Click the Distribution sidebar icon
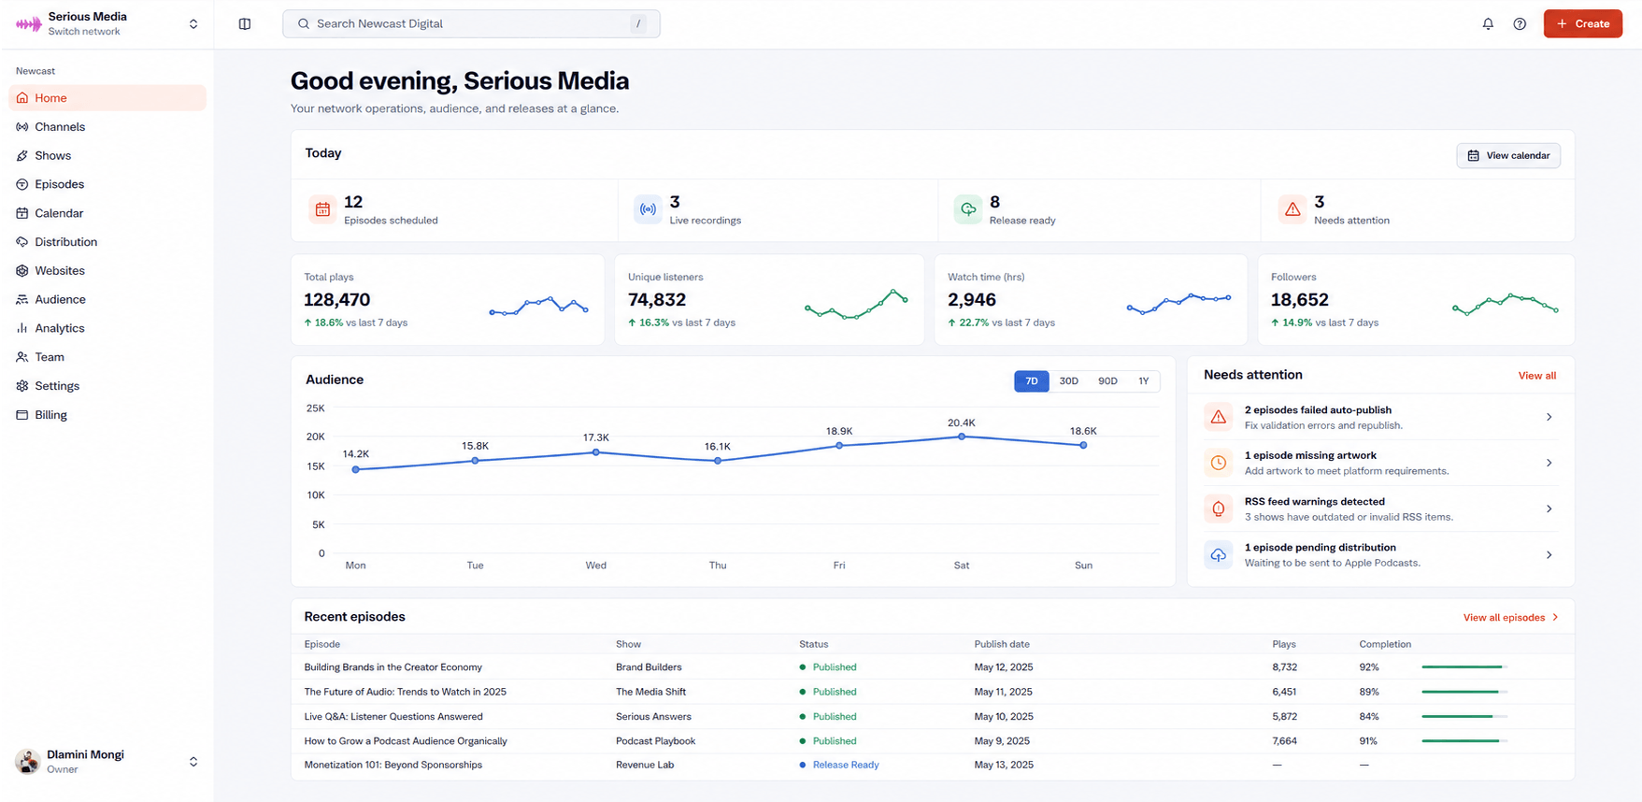1642x802 pixels. tap(22, 242)
